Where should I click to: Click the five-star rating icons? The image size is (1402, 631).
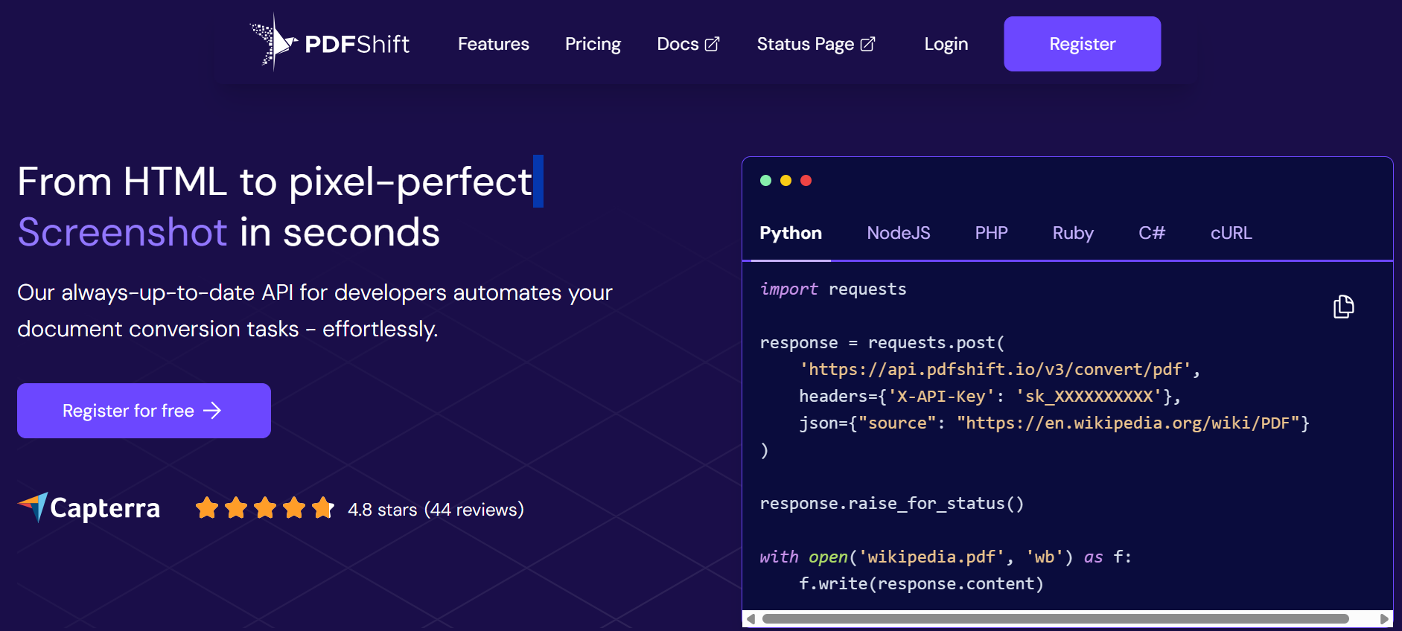(264, 508)
